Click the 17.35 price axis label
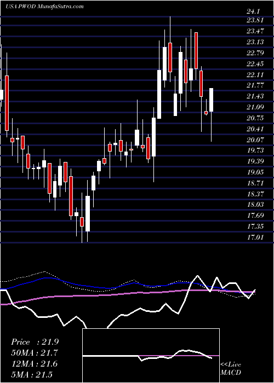Viewport: 274px width, 383px height. [x=255, y=227]
